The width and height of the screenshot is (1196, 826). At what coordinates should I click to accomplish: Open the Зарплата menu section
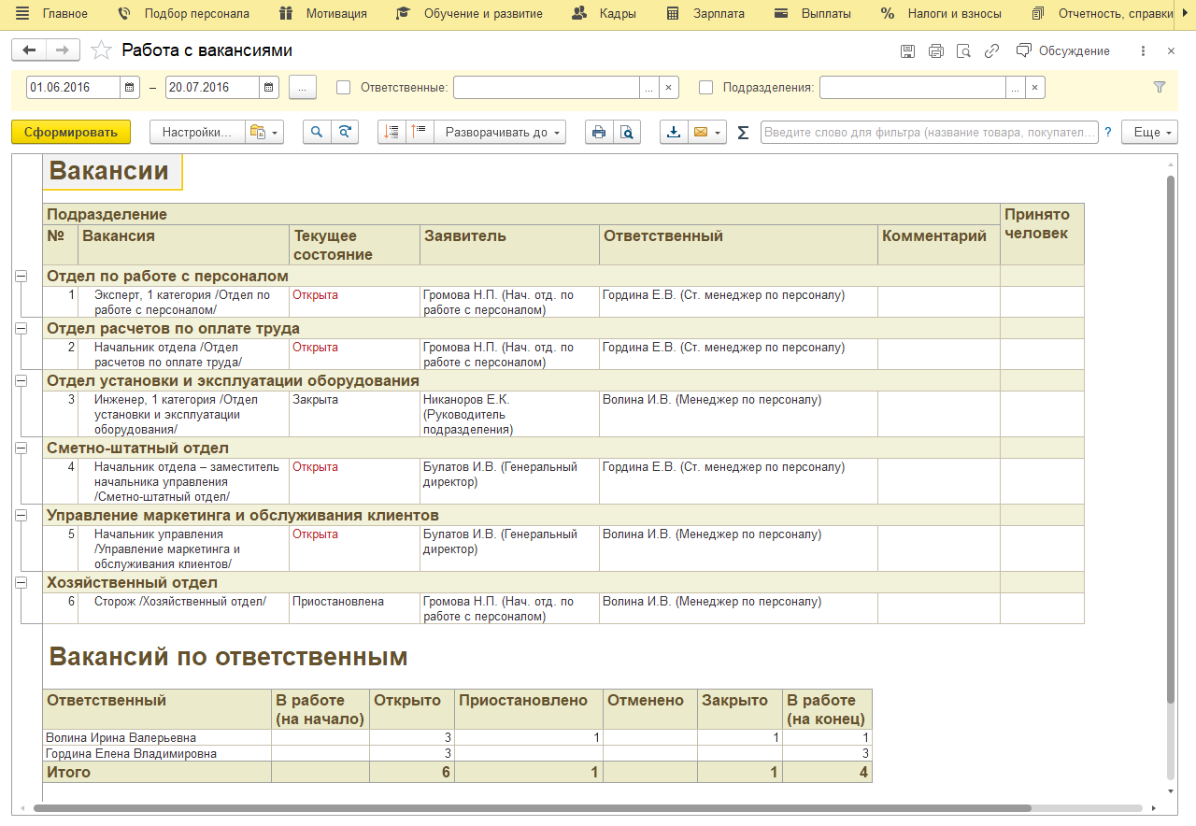pos(706,14)
